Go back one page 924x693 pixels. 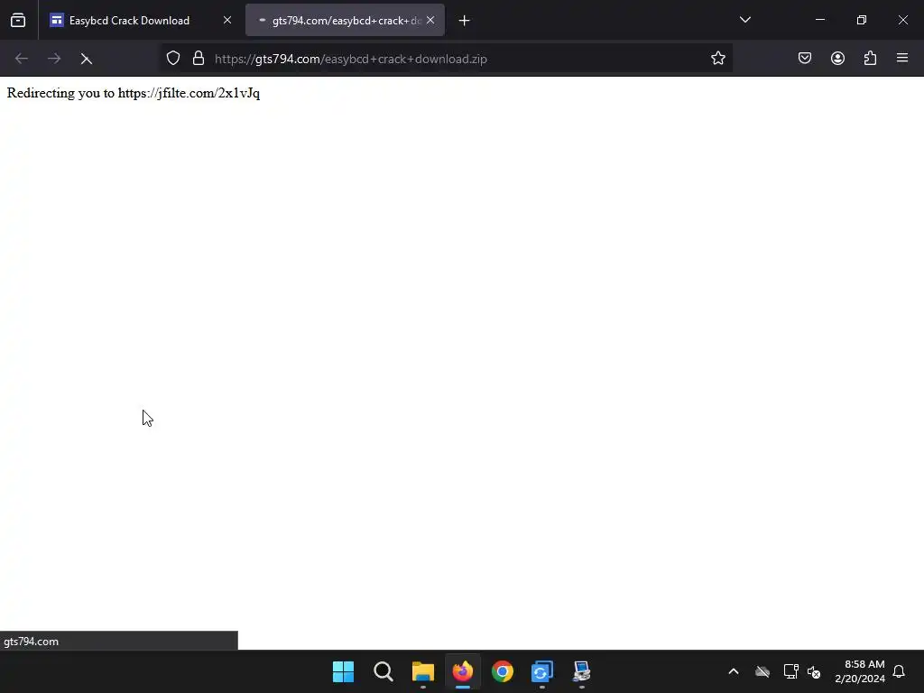[x=22, y=59]
